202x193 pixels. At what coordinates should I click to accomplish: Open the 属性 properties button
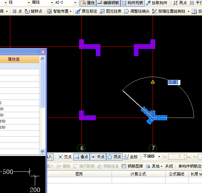[x=88, y=3]
